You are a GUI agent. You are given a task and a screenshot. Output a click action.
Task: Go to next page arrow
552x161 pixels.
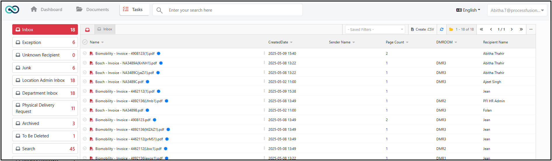[512, 29]
